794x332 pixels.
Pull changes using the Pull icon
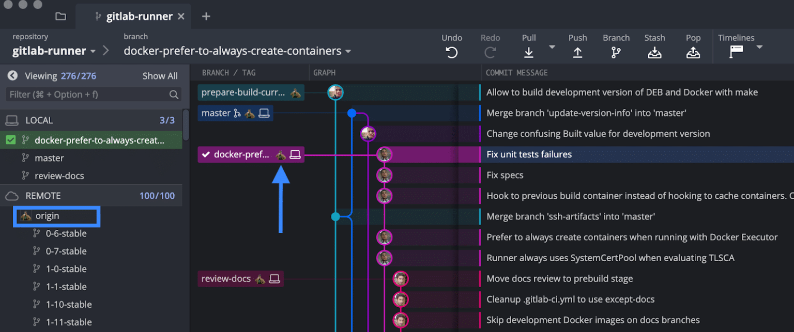528,52
